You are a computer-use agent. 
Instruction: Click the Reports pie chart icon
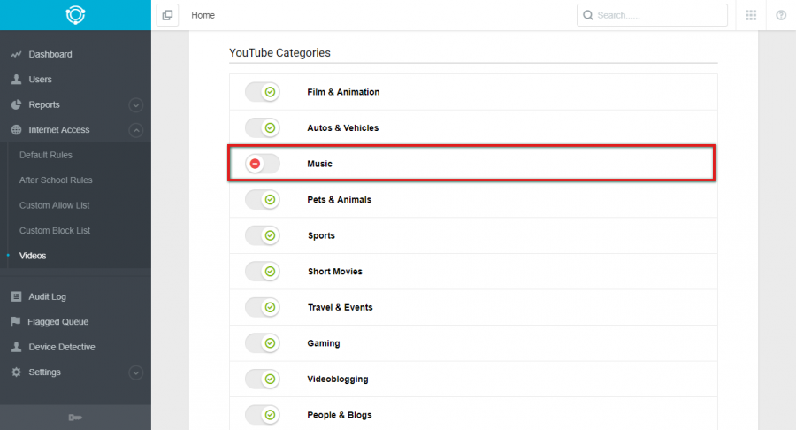(x=16, y=104)
